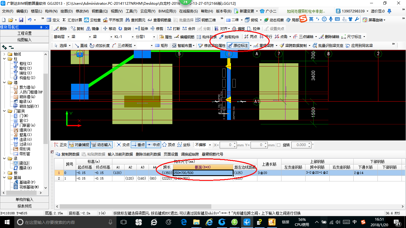Image resolution: width=406 pixels, height=228 pixels.
Task: Launch 云检查 cloud check
Action: [93, 20]
